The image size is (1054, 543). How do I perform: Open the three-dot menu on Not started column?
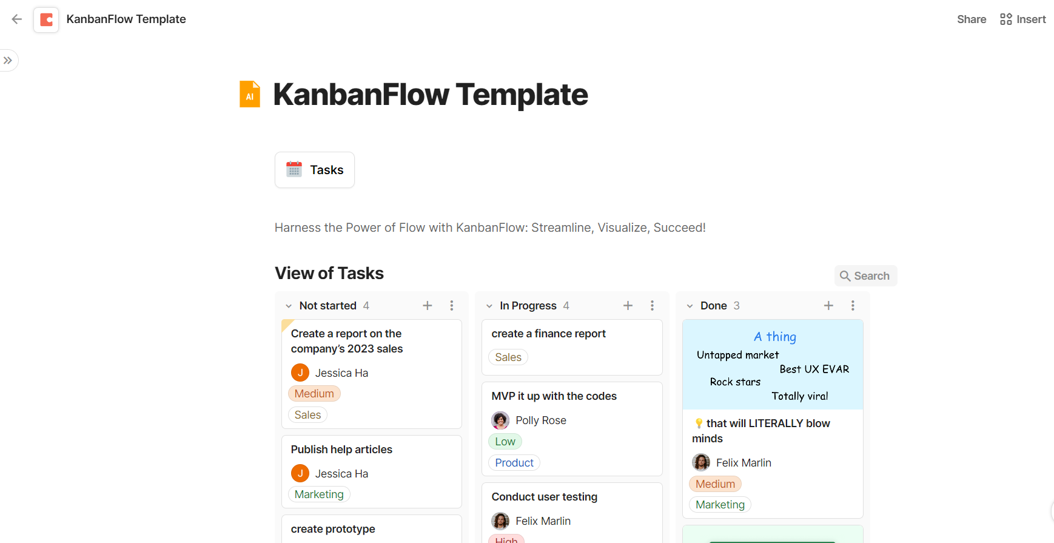(452, 305)
